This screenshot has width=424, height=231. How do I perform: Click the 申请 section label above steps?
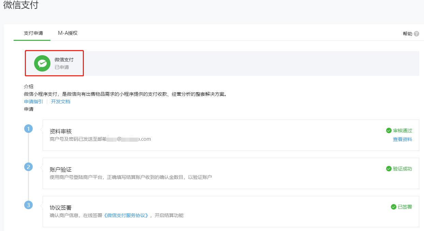[29, 109]
